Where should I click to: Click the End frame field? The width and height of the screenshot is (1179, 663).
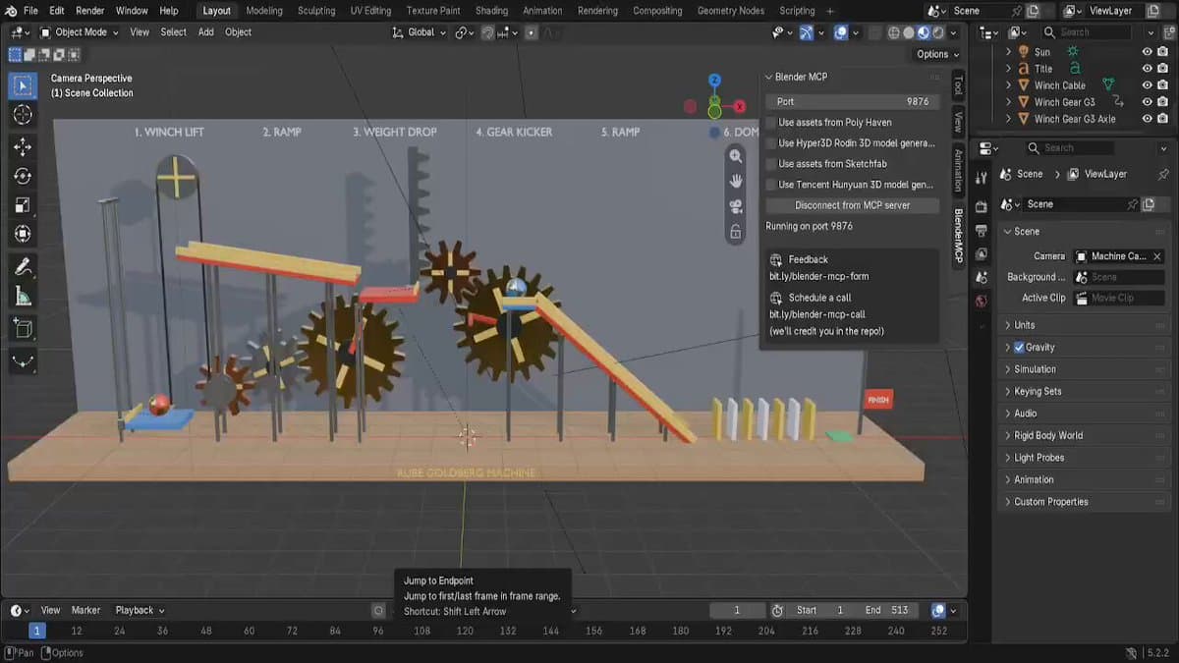[x=885, y=610]
